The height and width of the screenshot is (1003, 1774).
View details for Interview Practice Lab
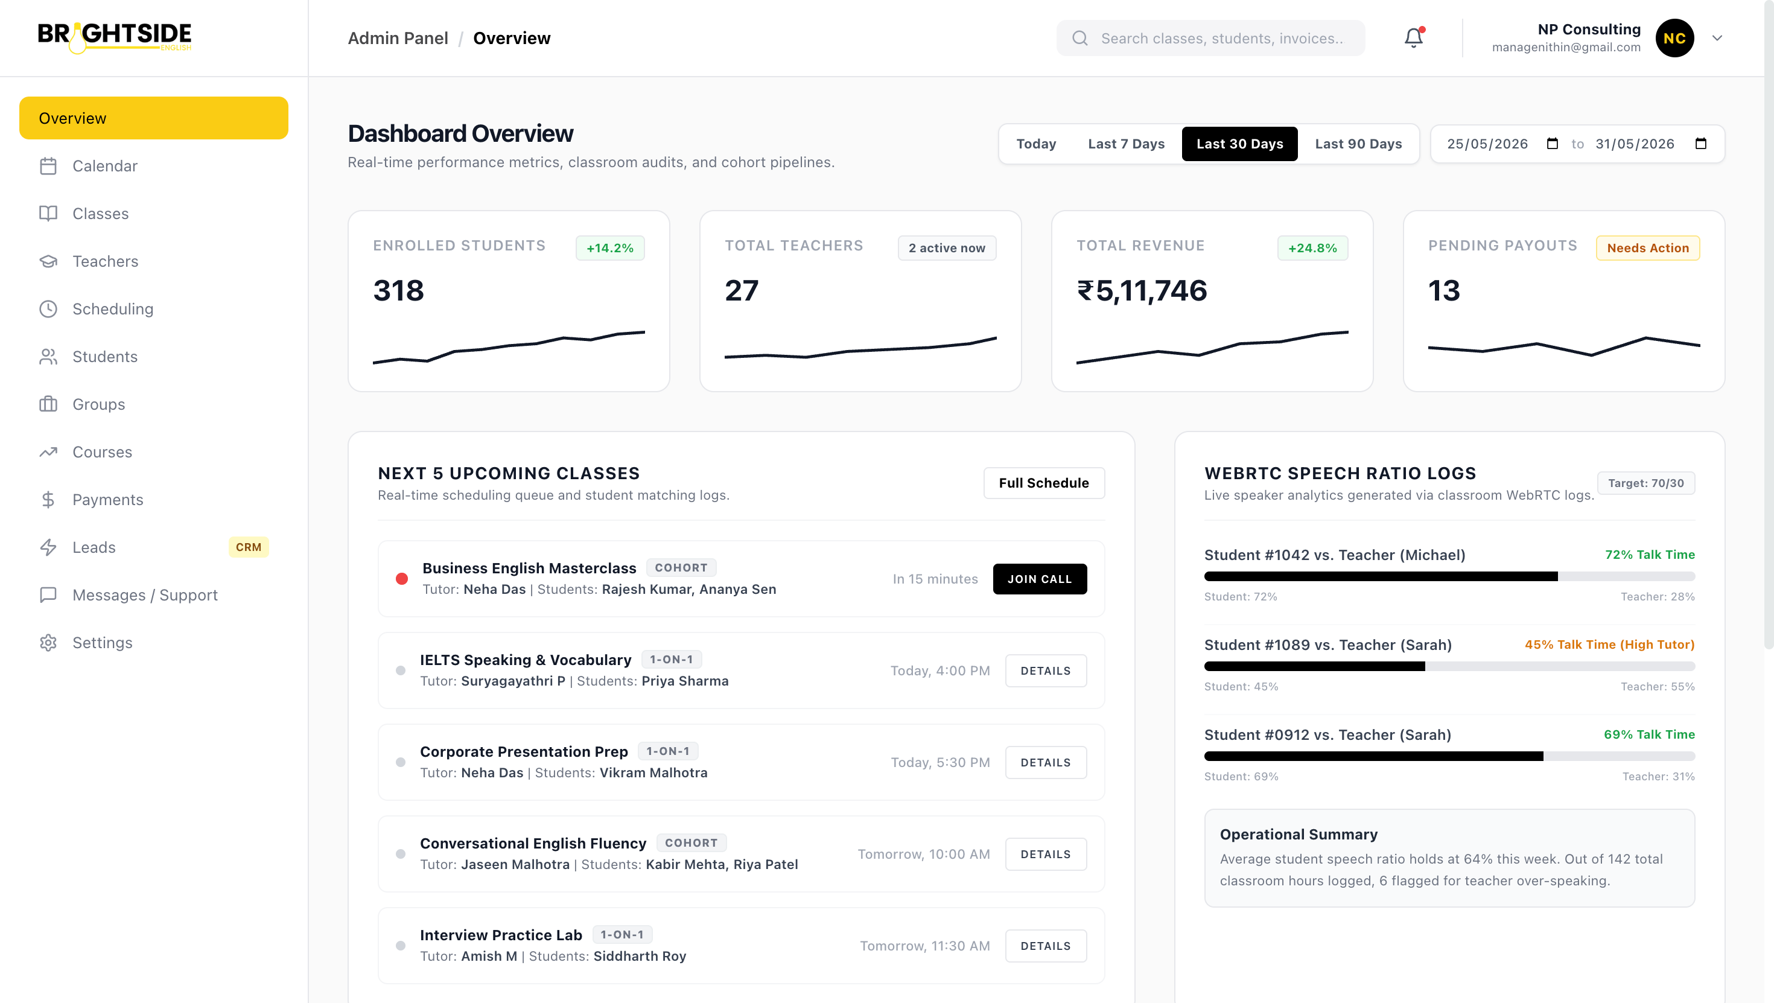coord(1045,946)
